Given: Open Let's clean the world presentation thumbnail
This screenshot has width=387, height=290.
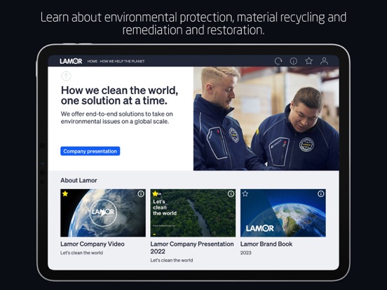Looking at the screenshot, I should [193, 213].
